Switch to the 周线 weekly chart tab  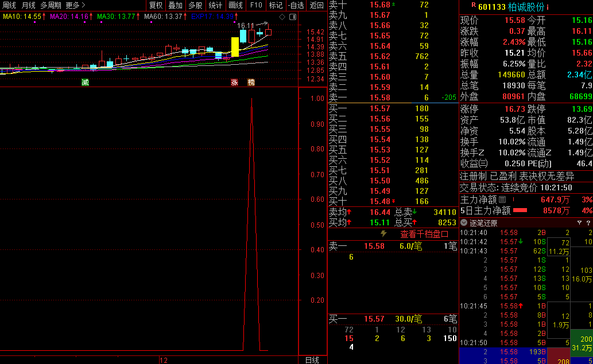(x=10, y=5)
